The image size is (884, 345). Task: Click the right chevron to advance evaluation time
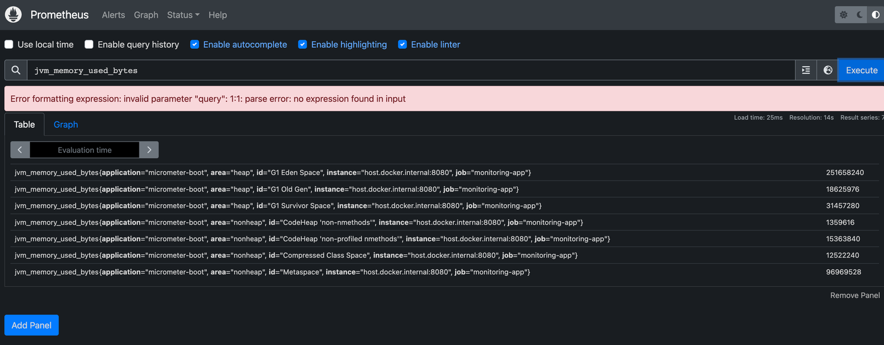[149, 150]
